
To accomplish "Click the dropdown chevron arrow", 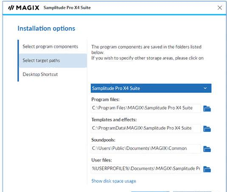I will tap(205, 88).
